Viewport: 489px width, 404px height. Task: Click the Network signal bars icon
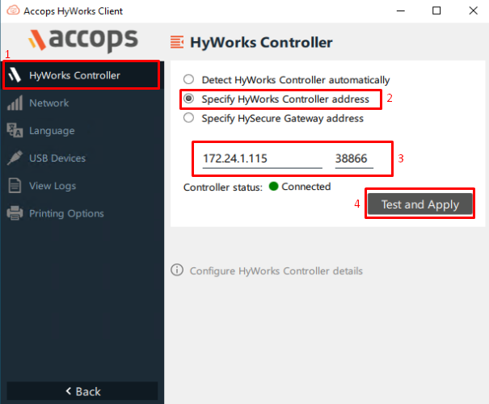15,103
